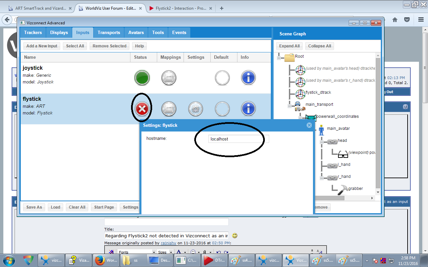Switch to the Trackers tab
The width and height of the screenshot is (428, 267).
[x=33, y=32]
